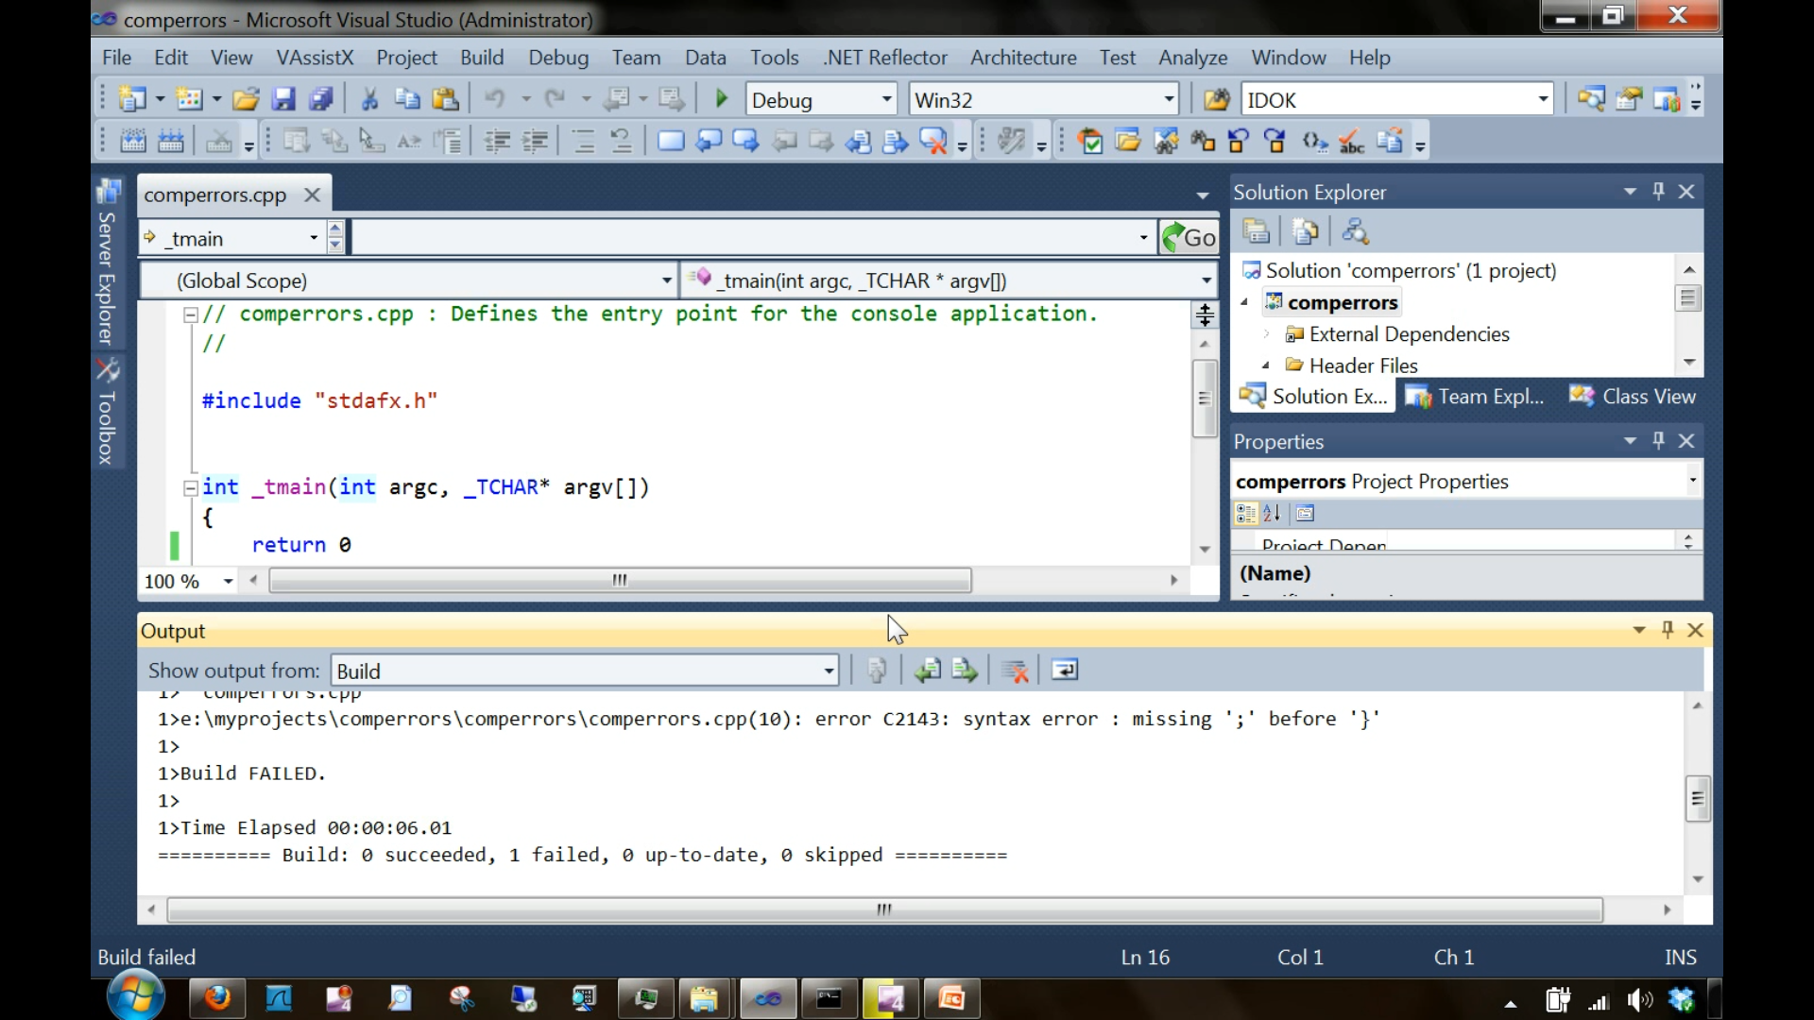Pin the Solution Explorer panel open

(1658, 191)
